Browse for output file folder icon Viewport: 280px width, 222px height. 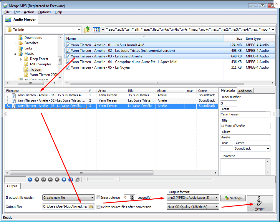point(92,206)
